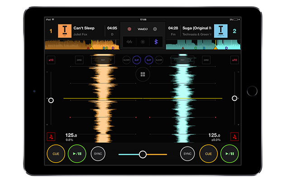Screen dimensions: 285x181
Task: Toggle SLIP mode for deck 1
Action: click(x=137, y=60)
